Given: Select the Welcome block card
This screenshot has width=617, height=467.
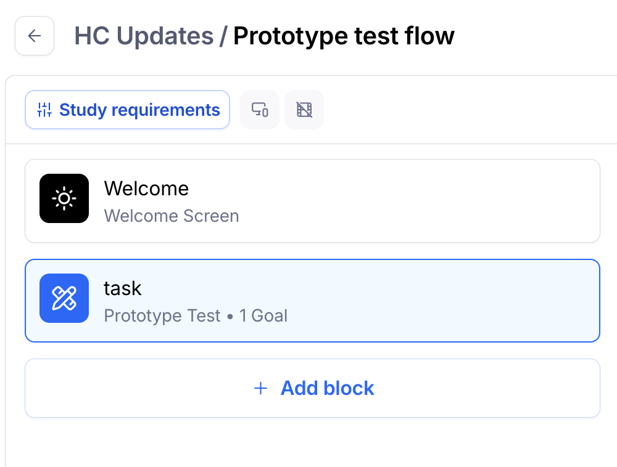Looking at the screenshot, I should (312, 201).
